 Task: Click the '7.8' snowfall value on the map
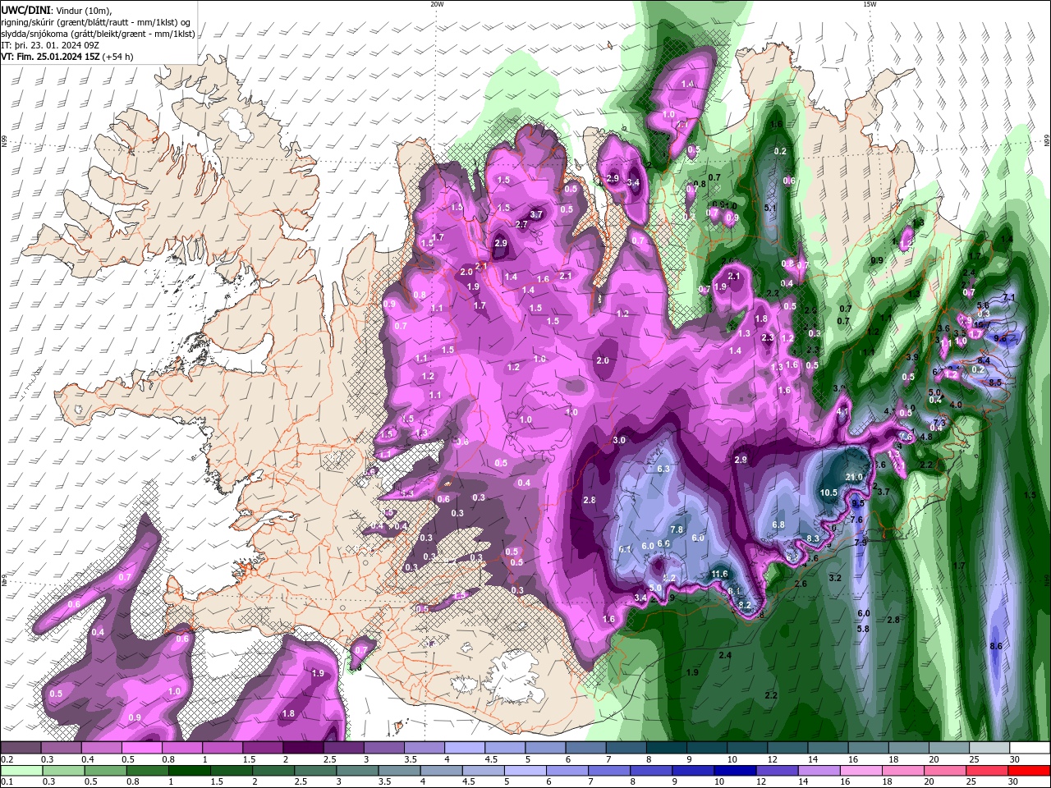(677, 529)
